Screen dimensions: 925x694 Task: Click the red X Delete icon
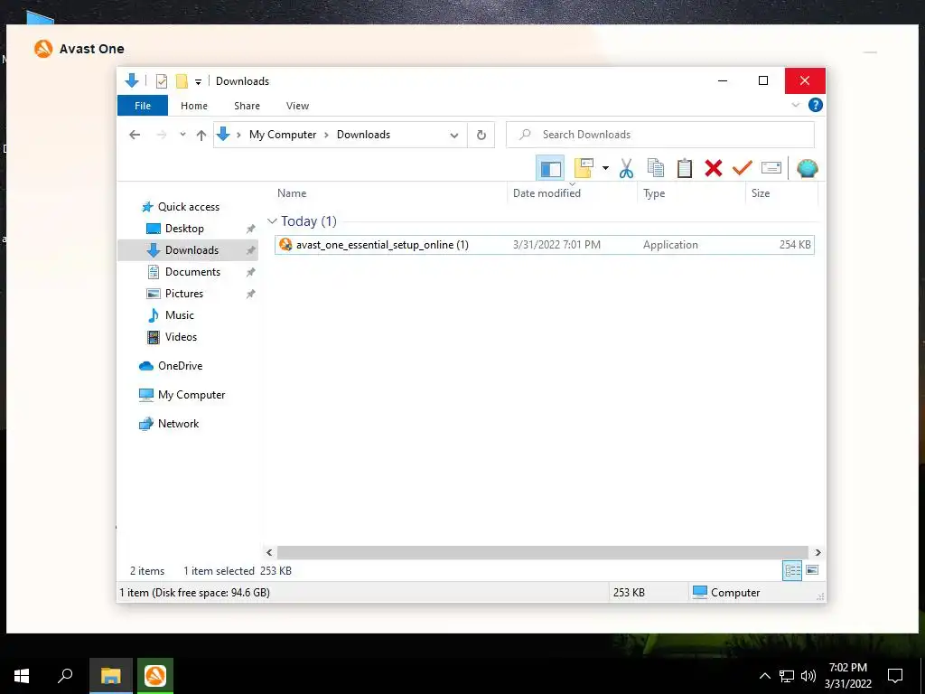pyautogui.click(x=714, y=168)
